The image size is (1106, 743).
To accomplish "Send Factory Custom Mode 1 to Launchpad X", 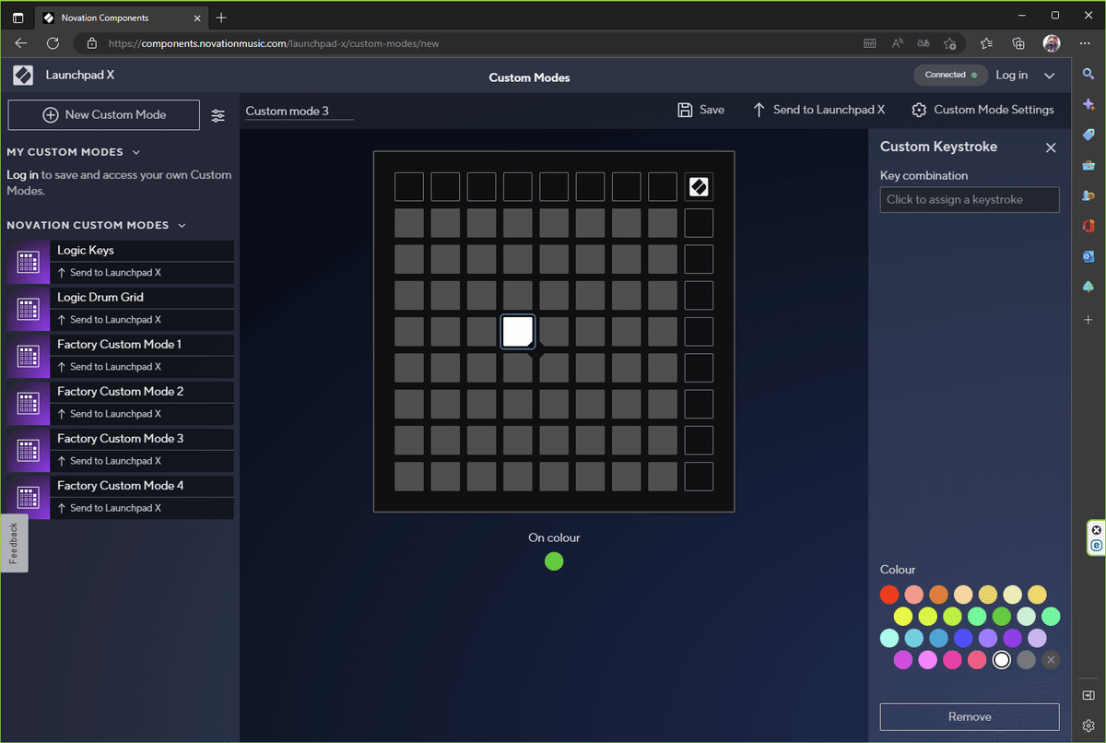I will 109,367.
